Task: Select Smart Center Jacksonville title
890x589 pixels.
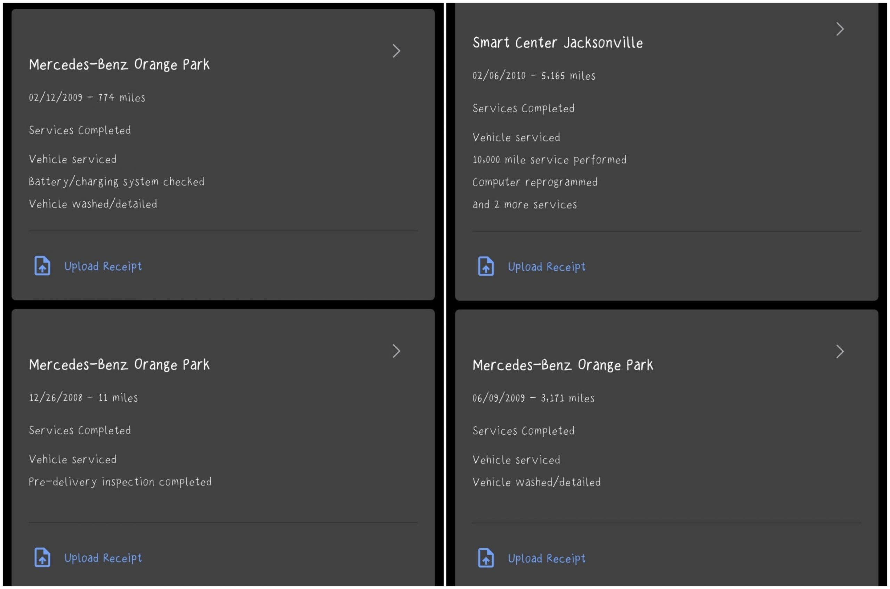Action: click(x=558, y=42)
